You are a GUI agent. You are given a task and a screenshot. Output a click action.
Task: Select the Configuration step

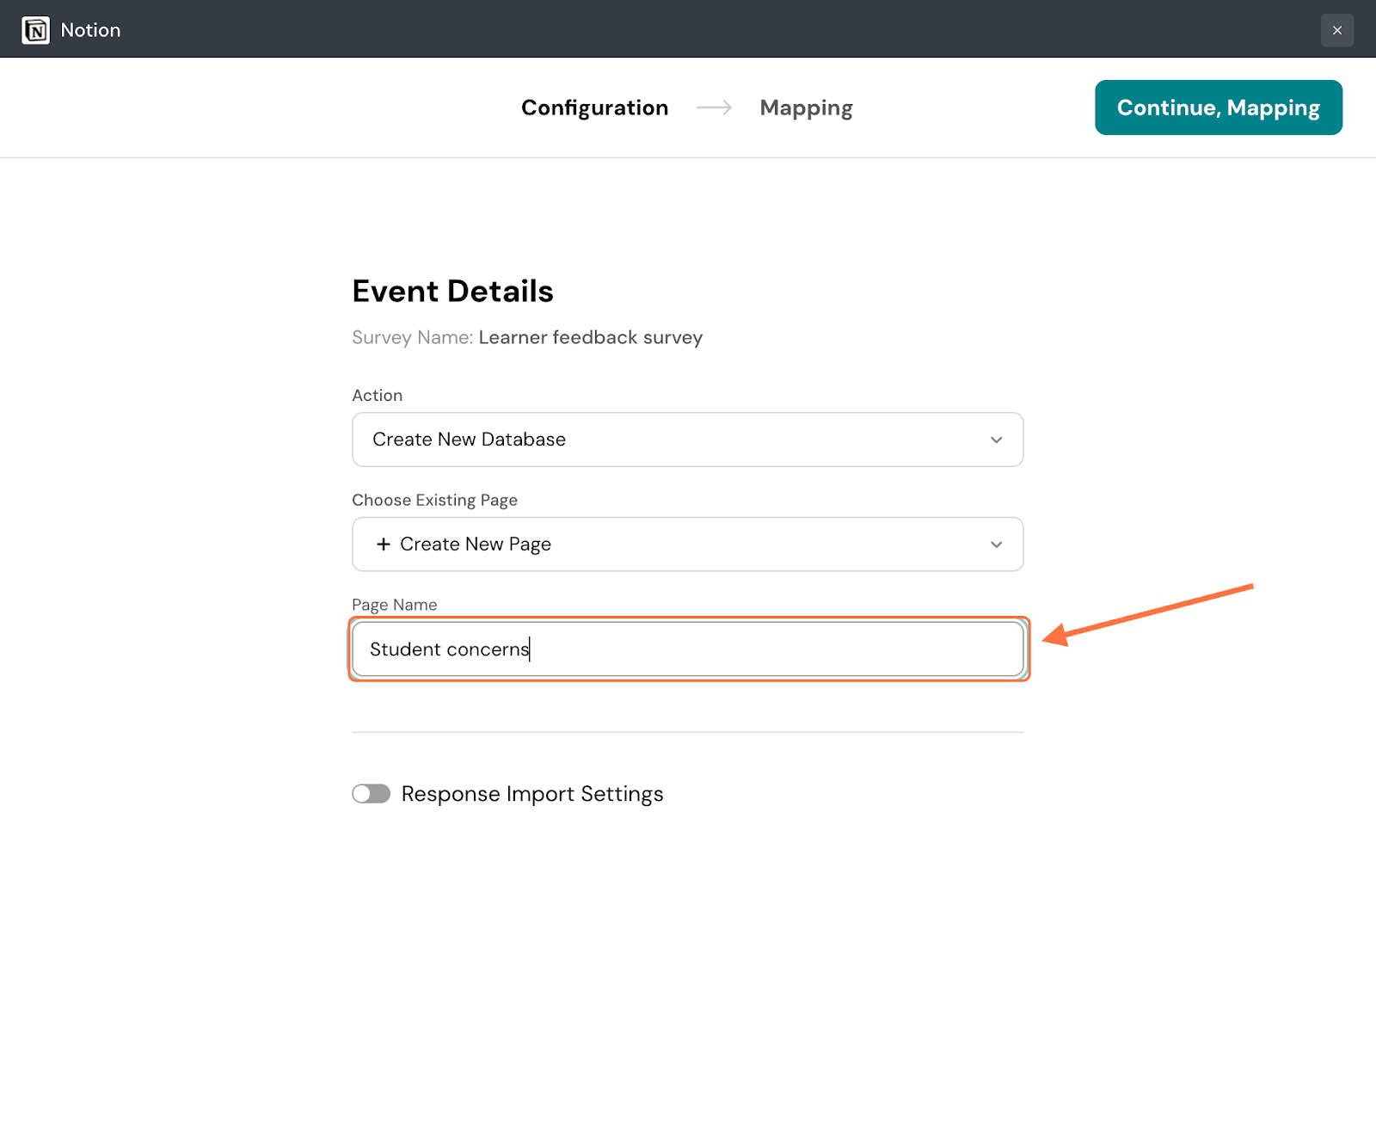[594, 108]
